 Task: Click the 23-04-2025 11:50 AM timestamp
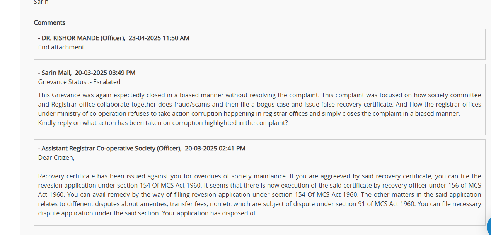pos(159,38)
